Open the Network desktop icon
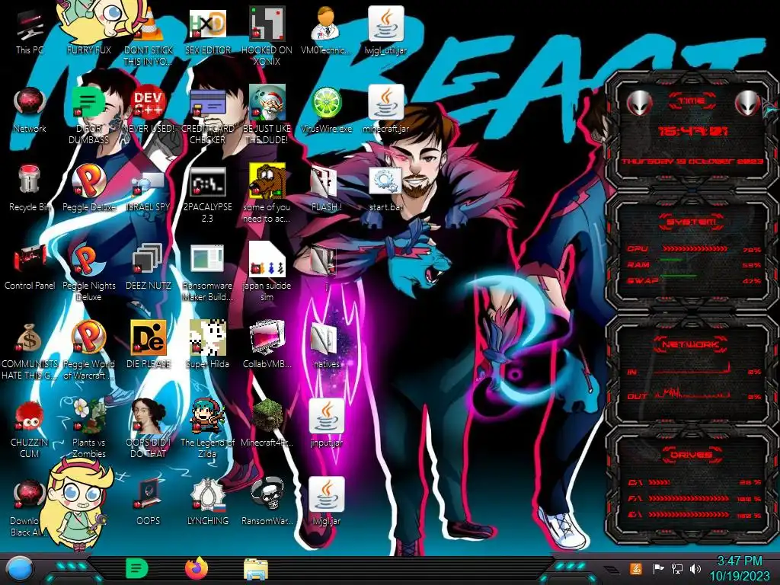Screen dimensions: 780x585 (x=30, y=104)
